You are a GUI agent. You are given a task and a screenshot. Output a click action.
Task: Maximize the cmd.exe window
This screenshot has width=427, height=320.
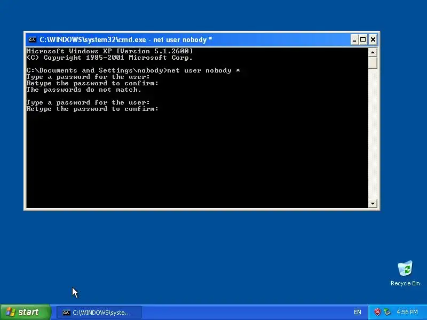[x=363, y=39]
